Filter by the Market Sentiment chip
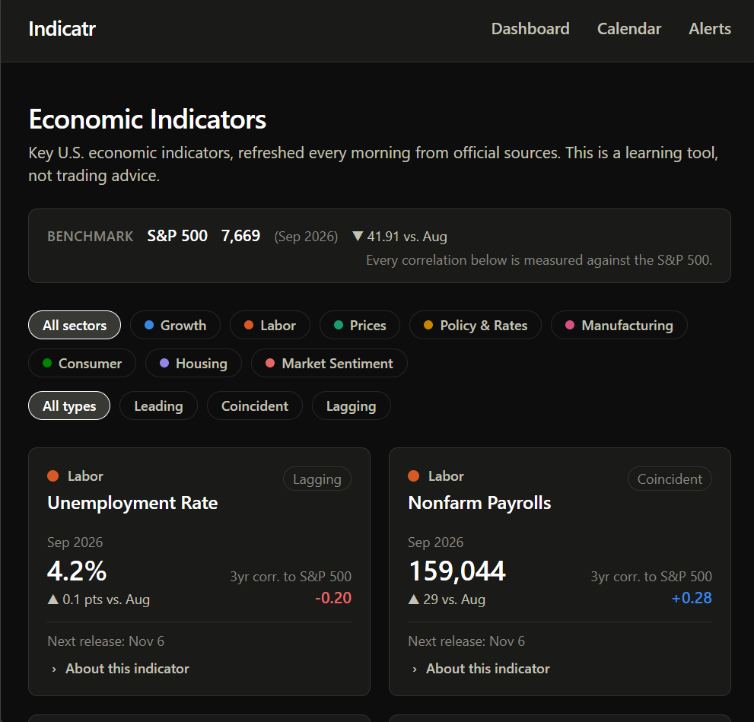The image size is (754, 722). (x=329, y=364)
